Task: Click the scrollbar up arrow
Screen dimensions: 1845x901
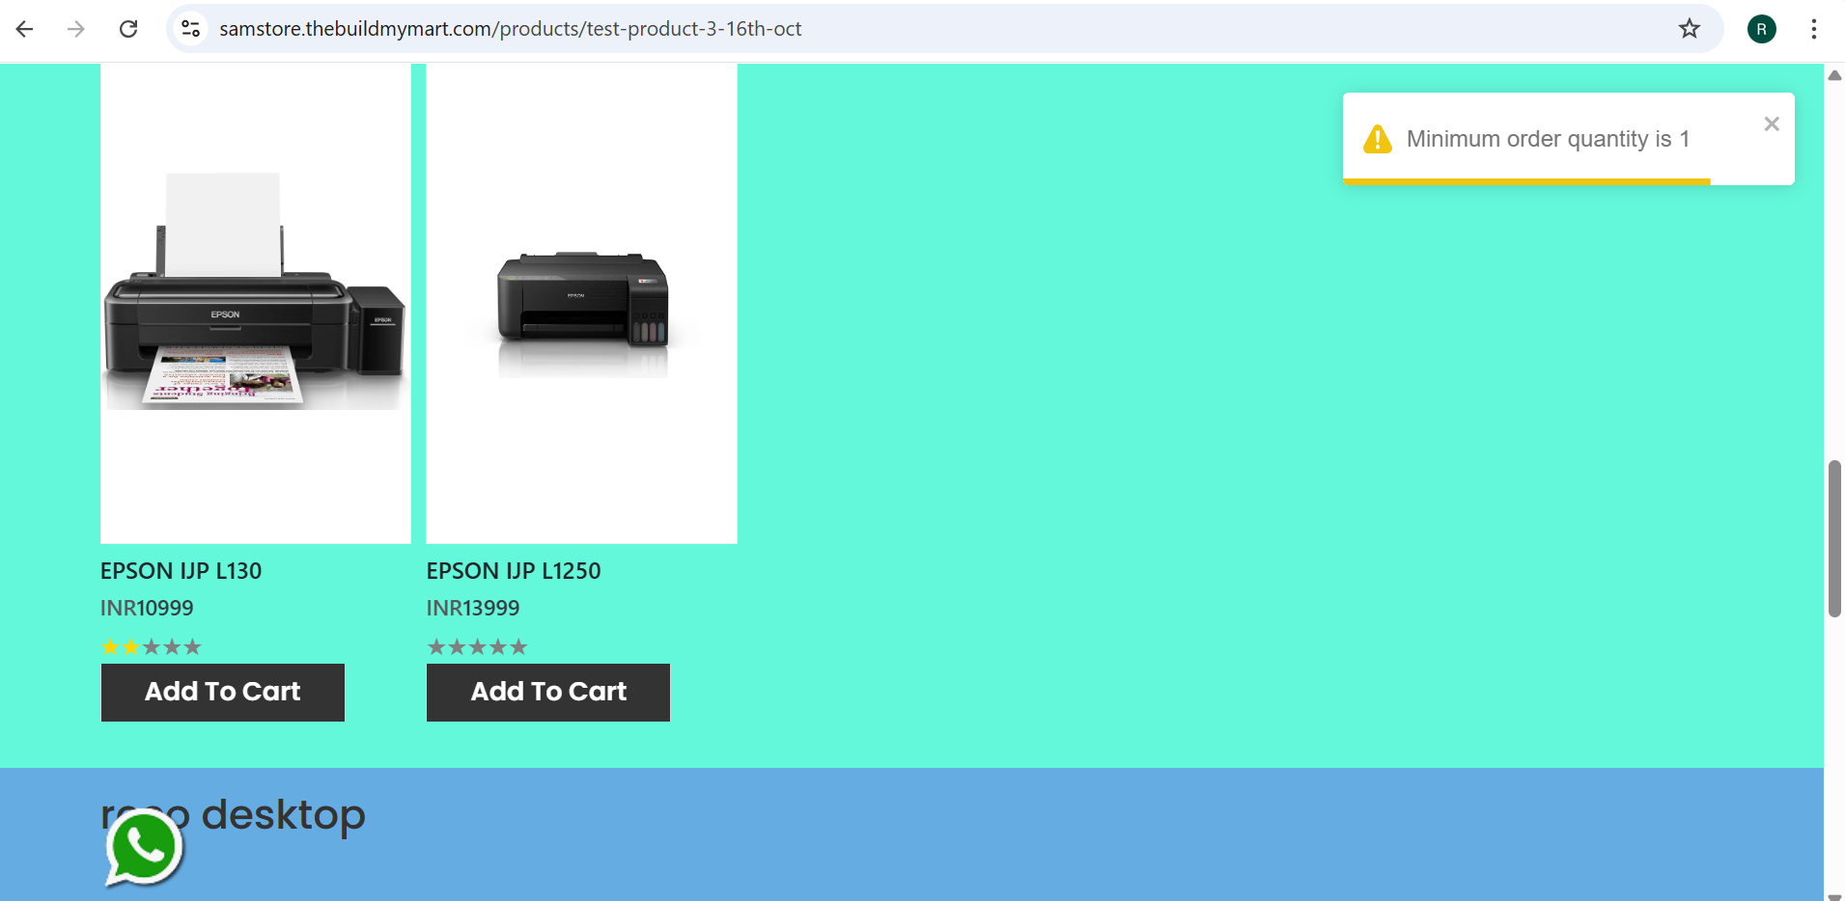Action: 1834,75
